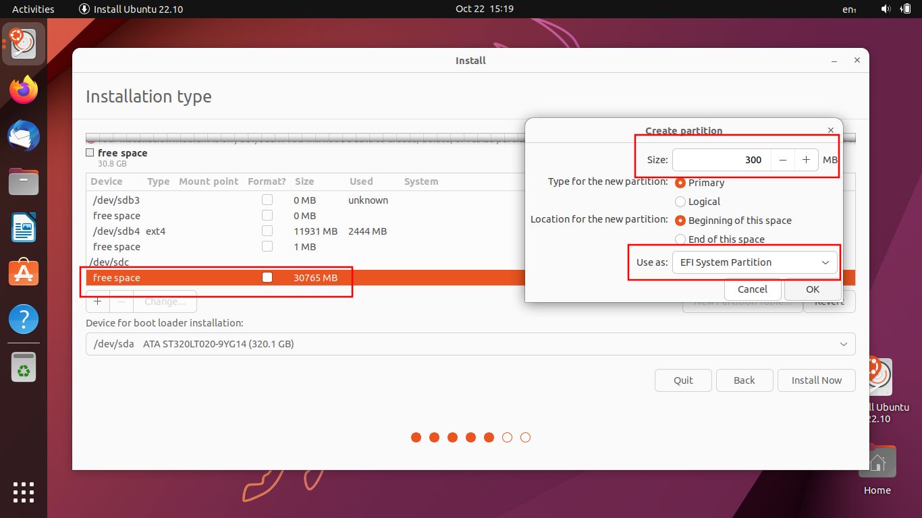Click the Change... button
The height and width of the screenshot is (518, 922).
tap(165, 301)
